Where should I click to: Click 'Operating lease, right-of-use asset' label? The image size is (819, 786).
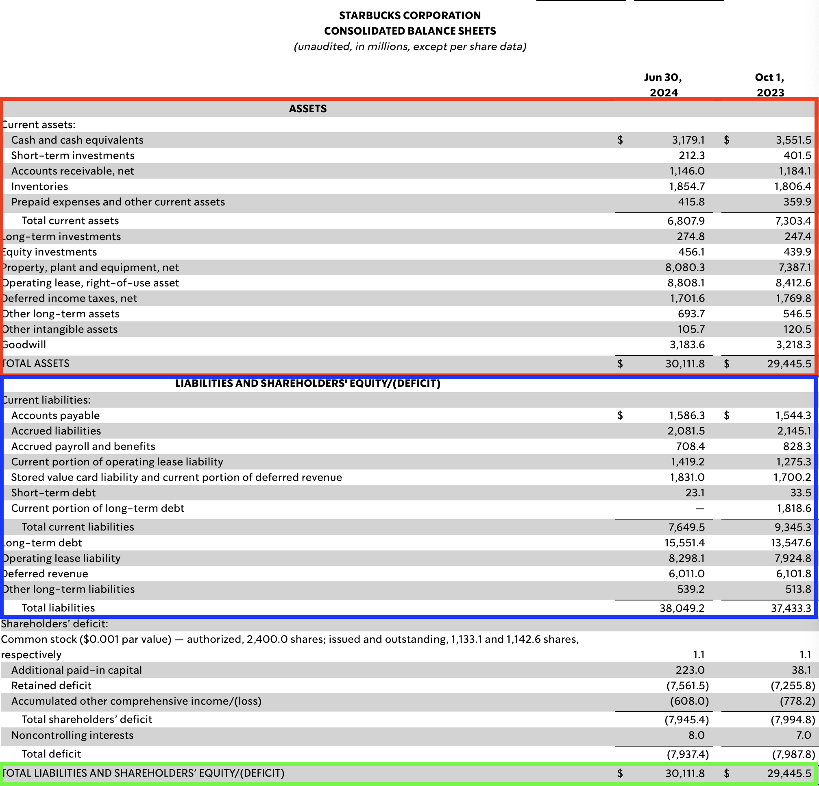(x=90, y=283)
